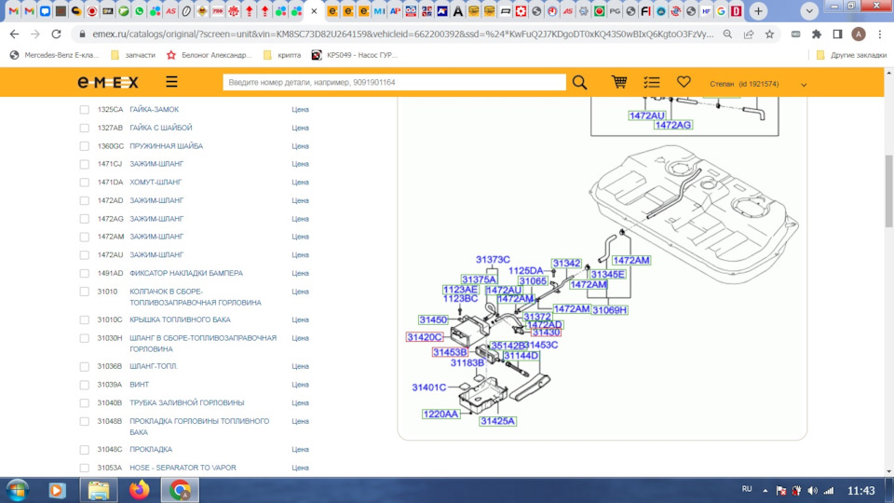Viewport: 894px width, 503px height.
Task: Show hidden system tray icons
Action: click(x=765, y=490)
